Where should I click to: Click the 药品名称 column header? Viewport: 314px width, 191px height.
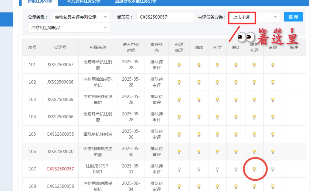[98, 47]
